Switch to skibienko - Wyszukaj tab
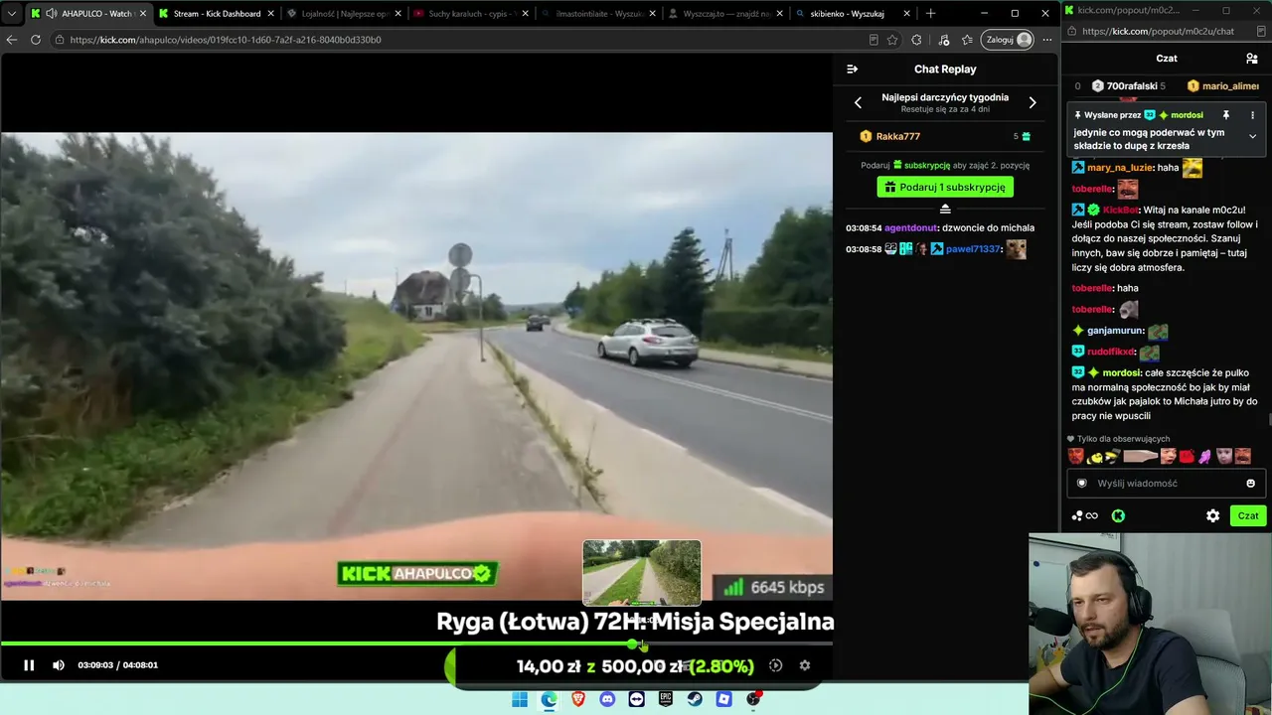Screen dimensions: 1272x715 pos(852,14)
